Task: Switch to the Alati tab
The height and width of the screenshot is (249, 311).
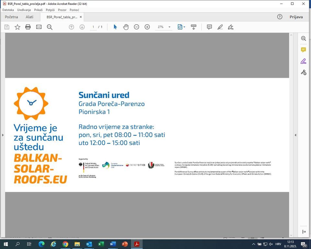Action: click(x=29, y=17)
